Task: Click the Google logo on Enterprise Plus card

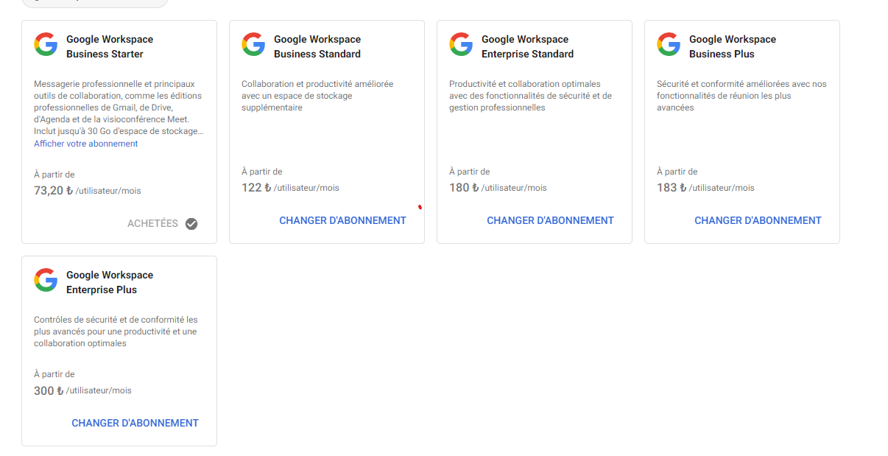Action: pyautogui.click(x=46, y=280)
